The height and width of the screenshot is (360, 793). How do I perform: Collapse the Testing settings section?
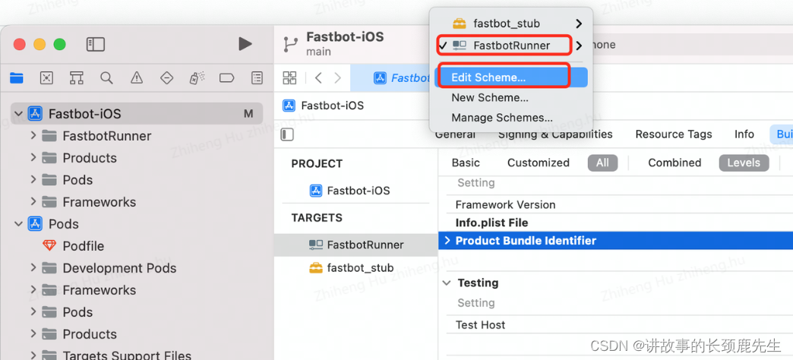pyautogui.click(x=447, y=283)
